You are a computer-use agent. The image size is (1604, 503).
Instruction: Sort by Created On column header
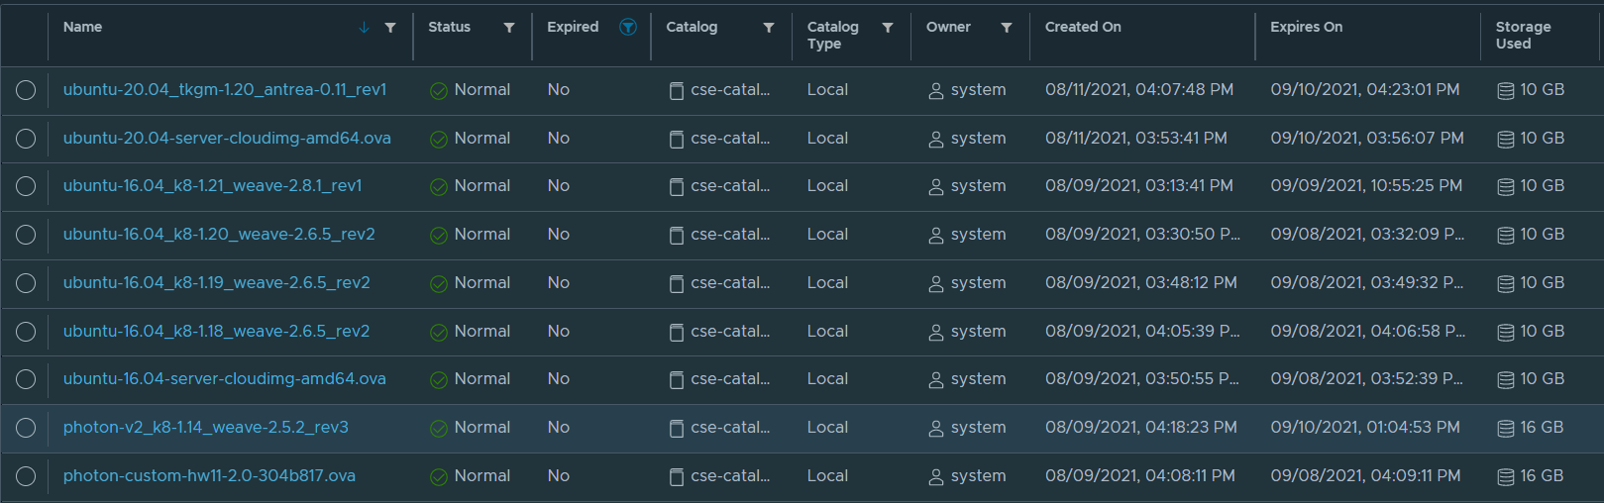click(x=1083, y=28)
